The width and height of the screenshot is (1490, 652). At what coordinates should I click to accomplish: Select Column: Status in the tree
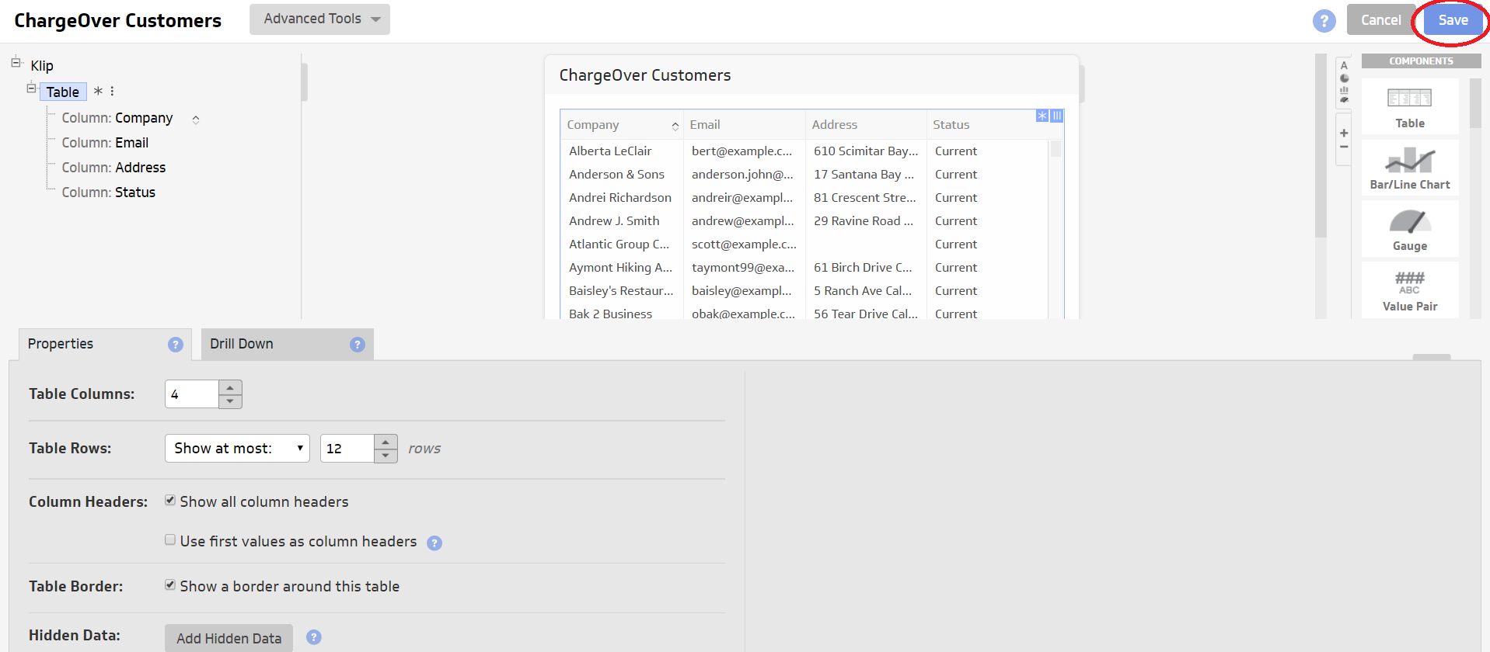[108, 192]
